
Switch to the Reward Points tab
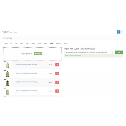coord(59,43)
